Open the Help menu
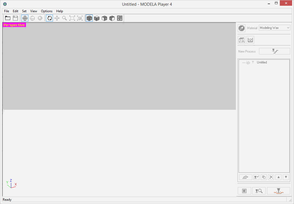Image resolution: width=294 pixels, height=204 pixels. (x=60, y=11)
